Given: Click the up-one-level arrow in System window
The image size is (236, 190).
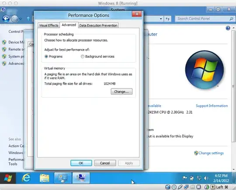Looking at the screenshot, I should click(28, 19).
